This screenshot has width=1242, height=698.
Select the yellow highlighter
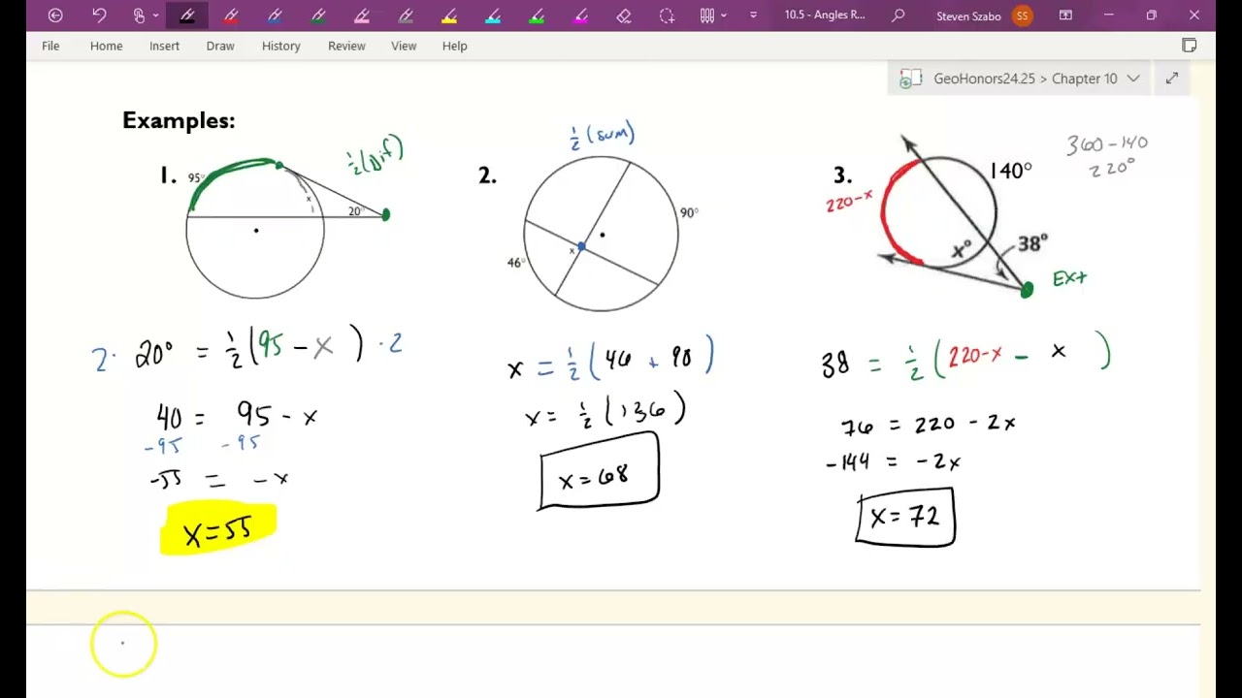(x=449, y=16)
